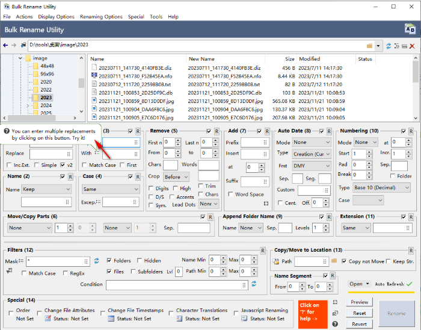Open Change File Timestamps status icon

click(111, 319)
